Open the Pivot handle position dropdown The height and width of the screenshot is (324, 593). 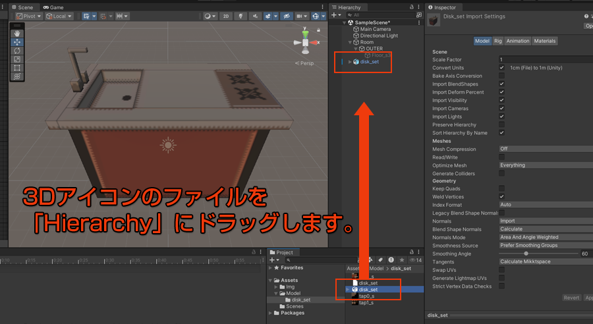point(29,16)
